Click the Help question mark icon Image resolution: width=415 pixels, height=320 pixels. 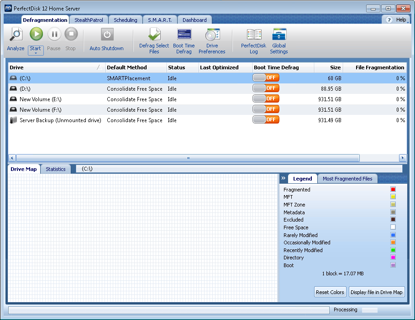coord(389,20)
